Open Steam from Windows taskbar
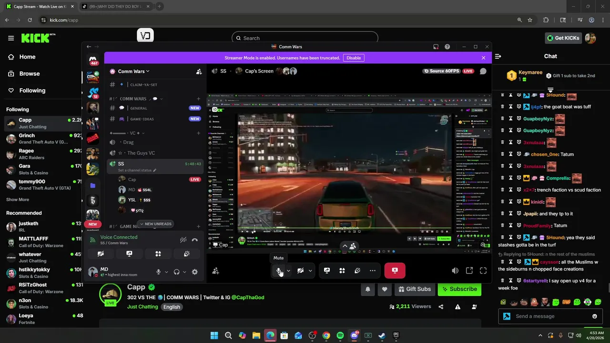 (x=382, y=335)
